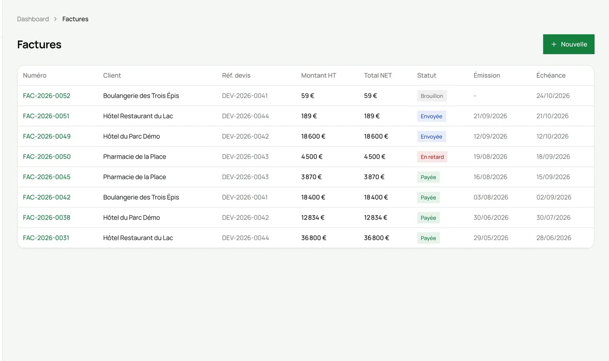Click the 12 834 € Total NET cell
Image resolution: width=609 pixels, height=361 pixels.
click(375, 217)
